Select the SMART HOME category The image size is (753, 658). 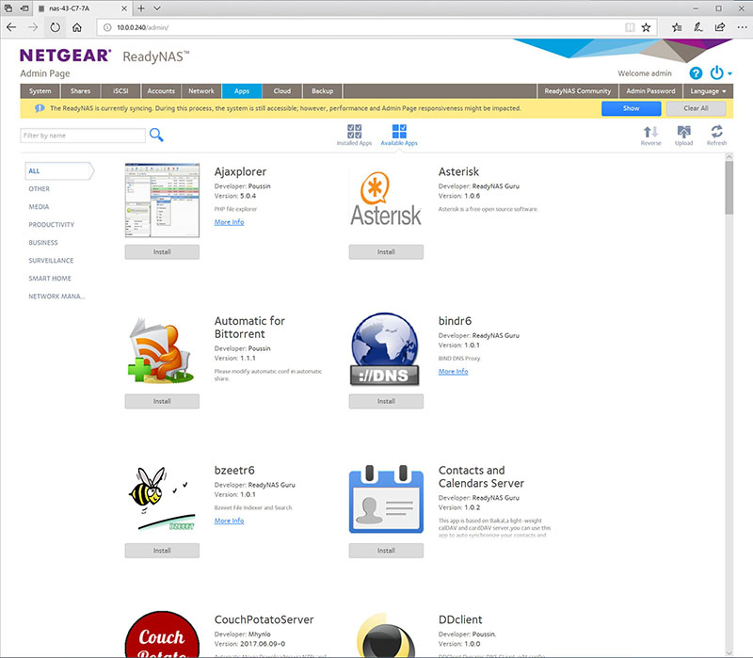tap(50, 279)
